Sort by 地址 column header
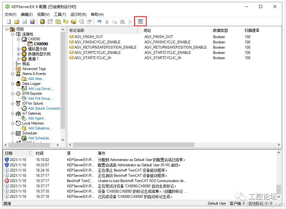 pyautogui.click(x=177, y=30)
